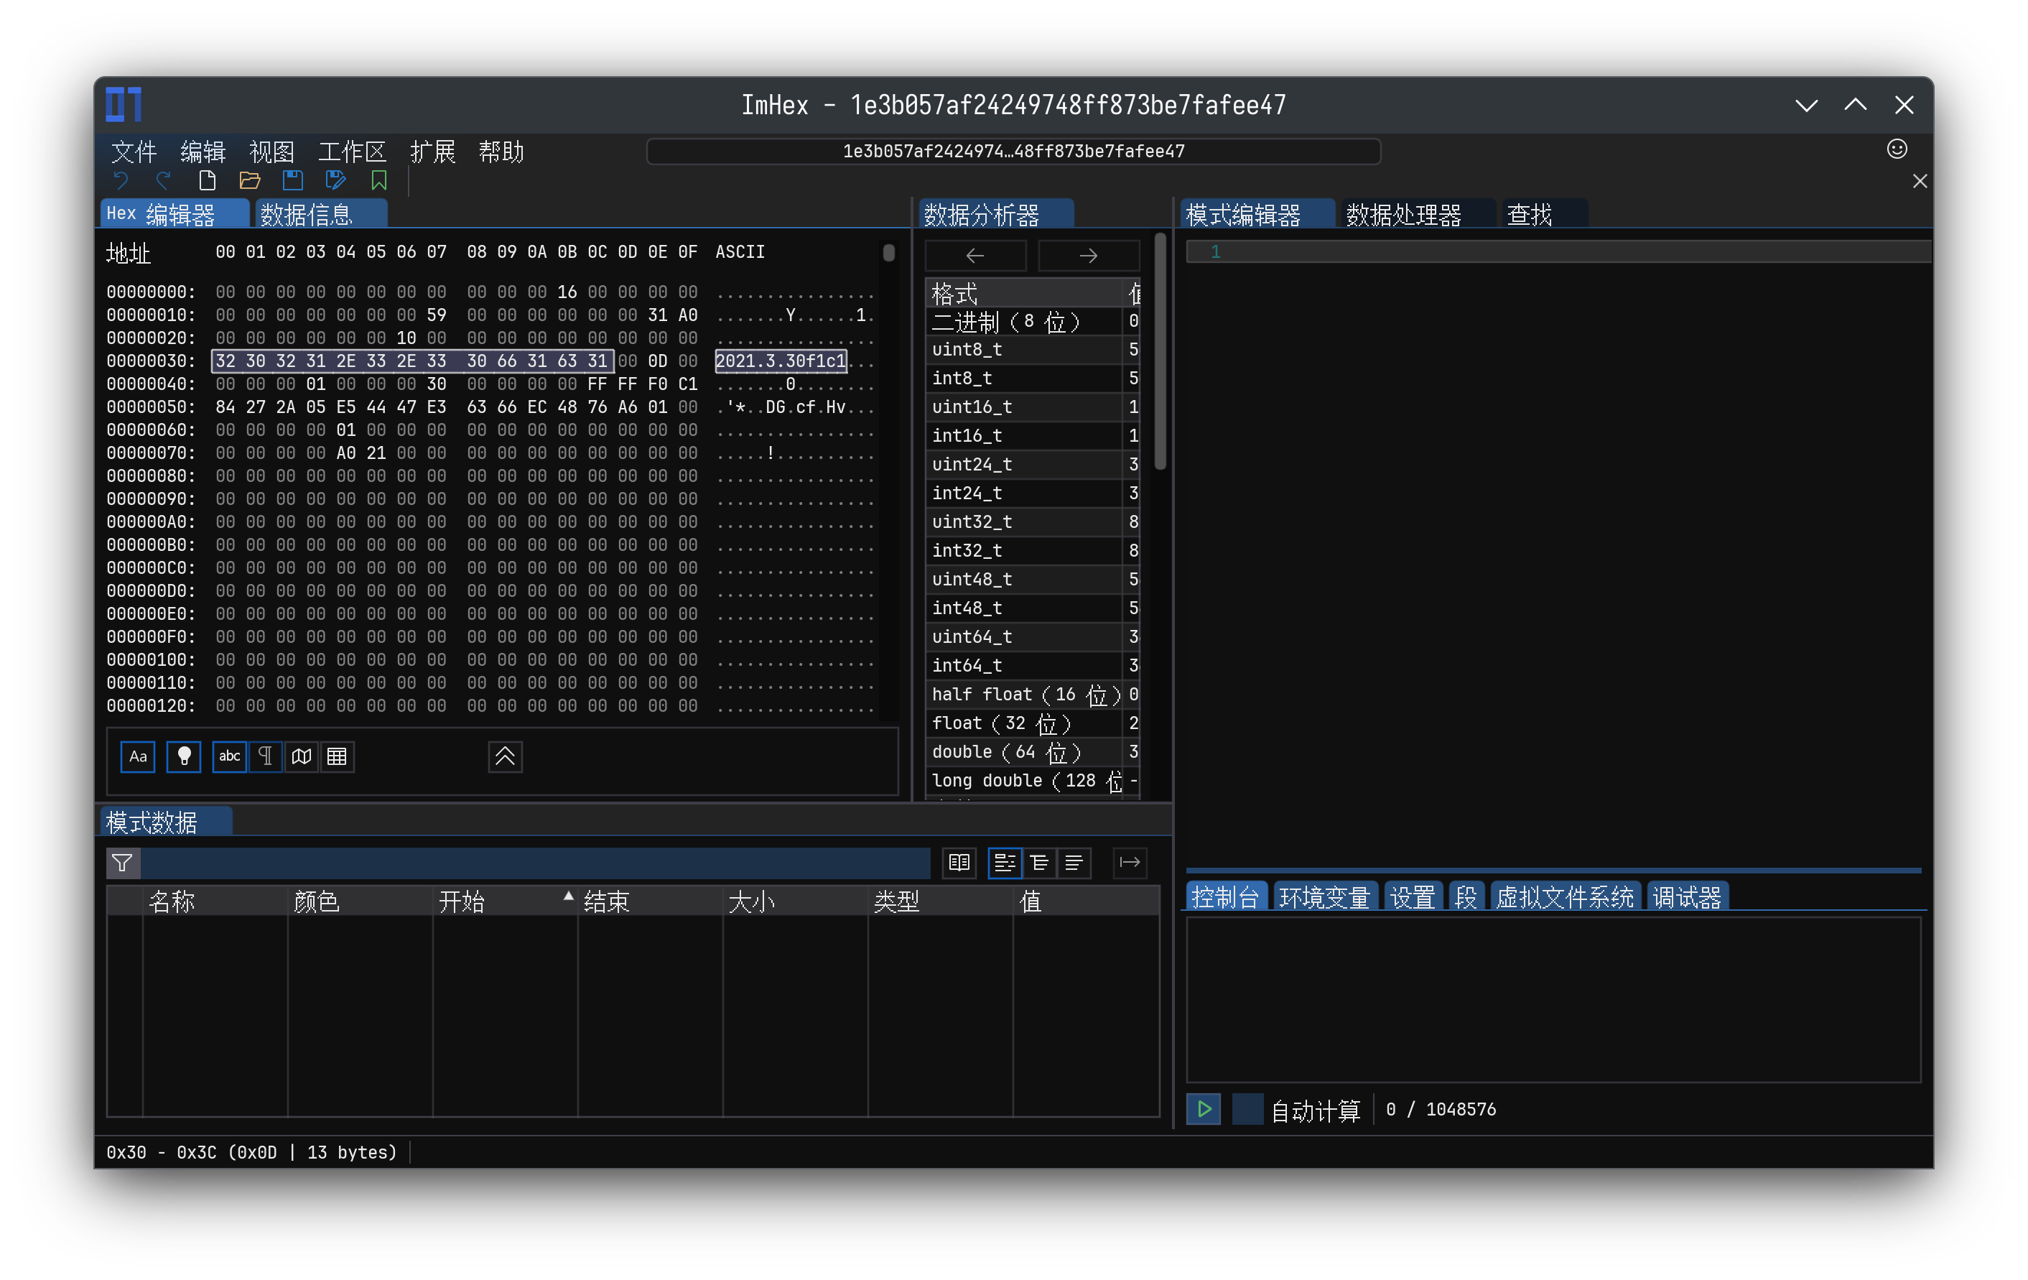
Task: Switch to the 数据处理器 tab
Action: 1418,214
